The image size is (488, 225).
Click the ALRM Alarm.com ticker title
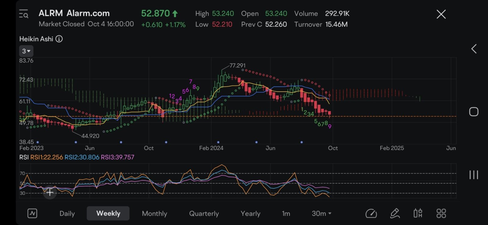click(74, 13)
